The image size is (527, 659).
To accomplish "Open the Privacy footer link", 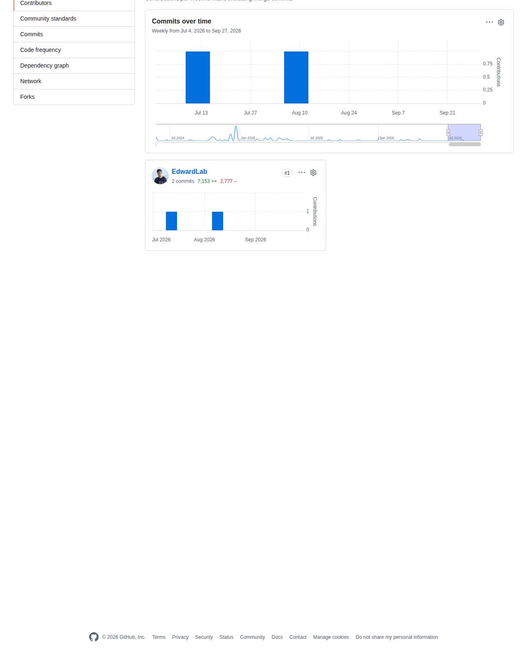I will [x=180, y=637].
